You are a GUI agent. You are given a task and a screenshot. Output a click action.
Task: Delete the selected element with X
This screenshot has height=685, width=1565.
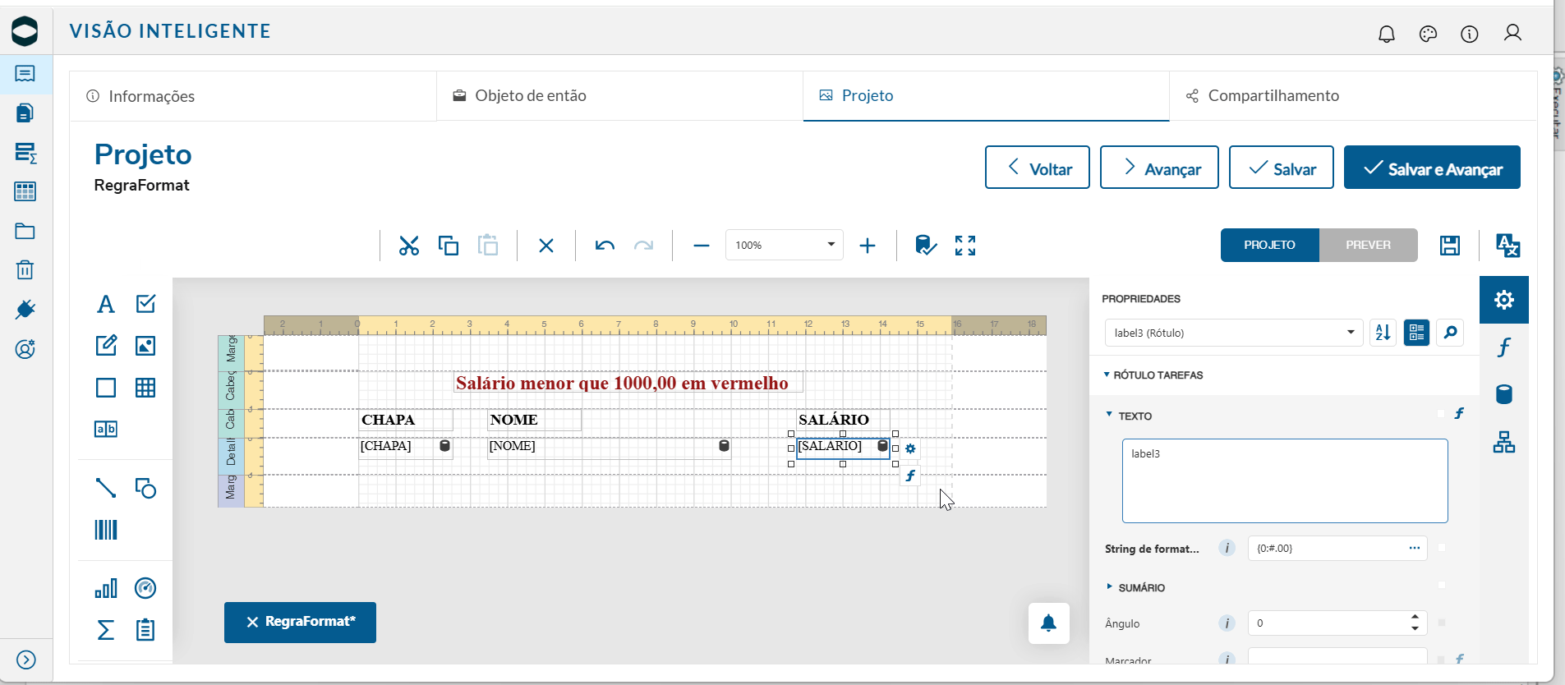click(546, 246)
